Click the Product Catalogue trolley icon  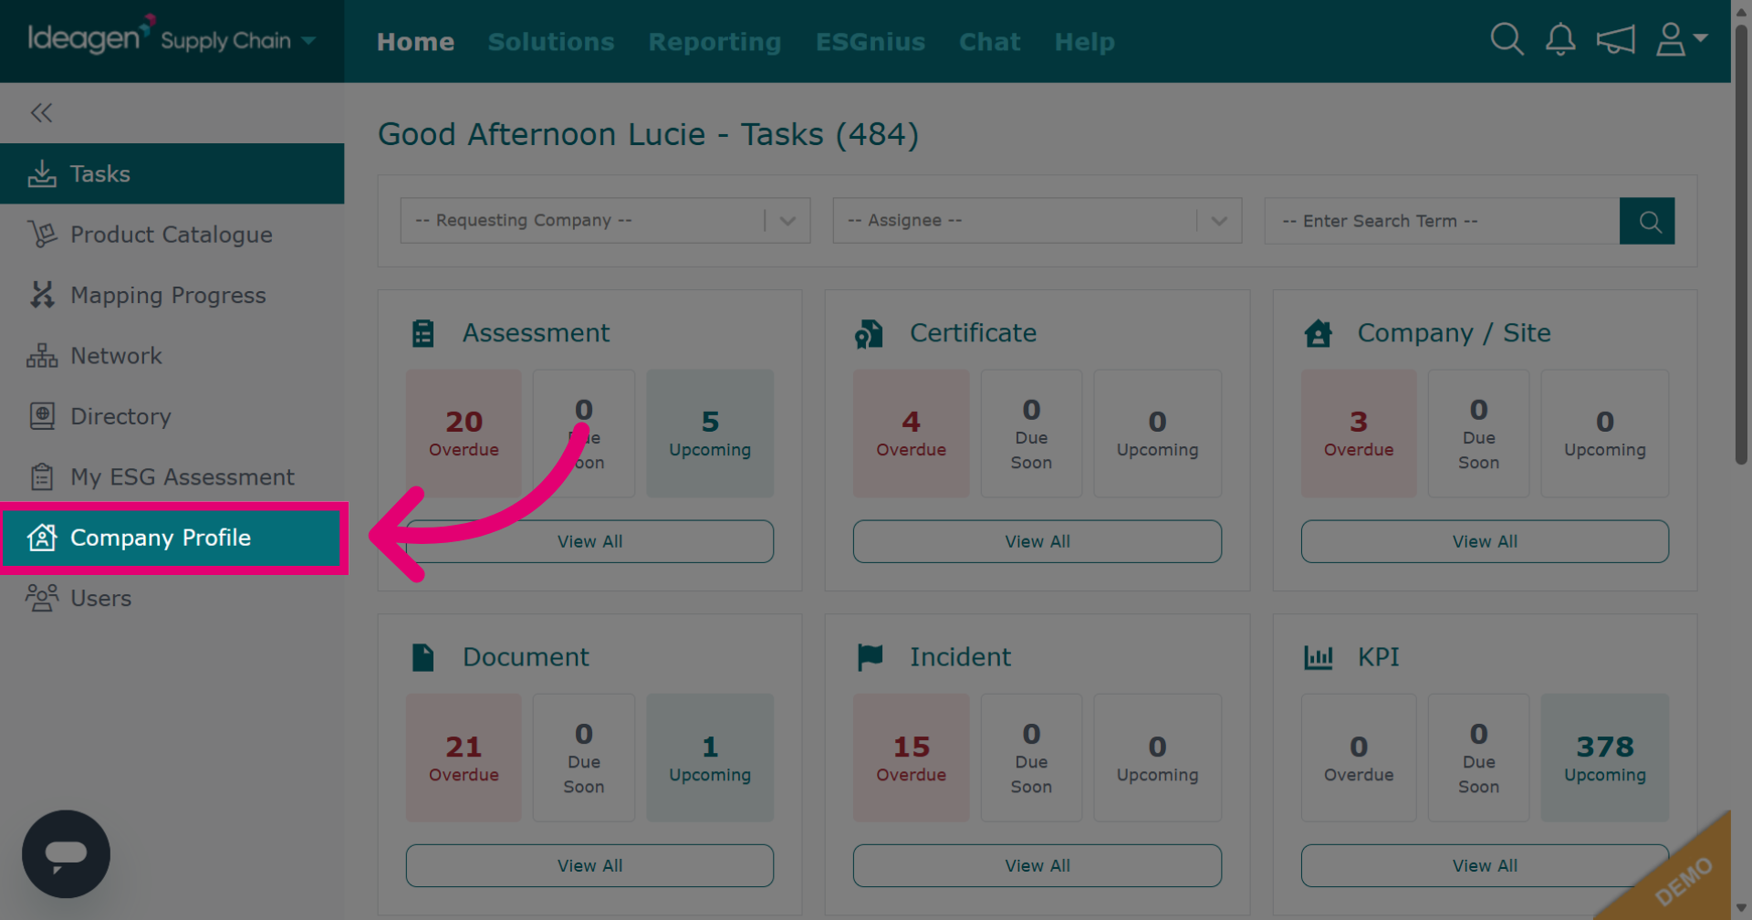point(42,235)
